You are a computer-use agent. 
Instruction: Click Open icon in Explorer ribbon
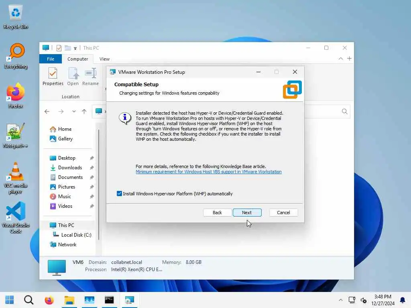point(73,77)
